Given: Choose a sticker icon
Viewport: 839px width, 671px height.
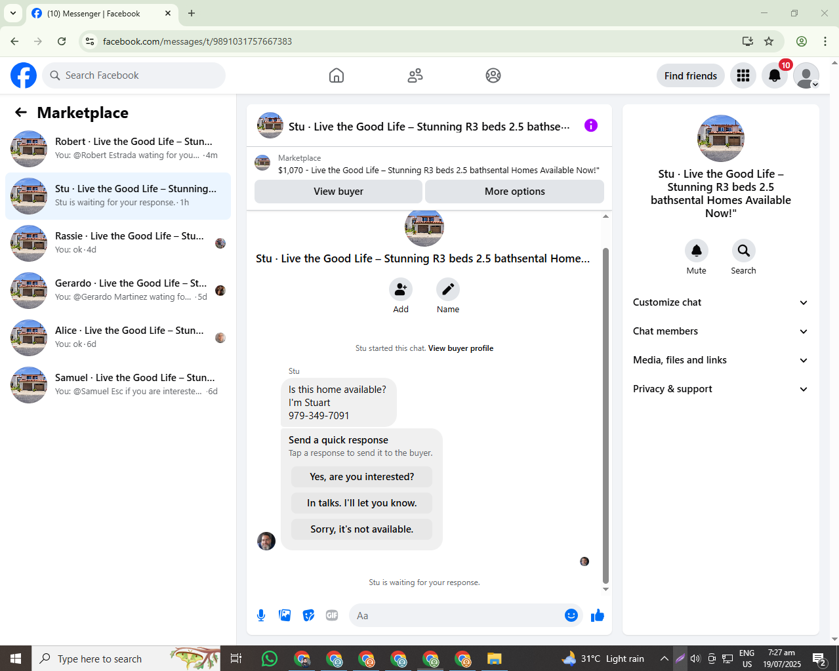Looking at the screenshot, I should pyautogui.click(x=308, y=615).
